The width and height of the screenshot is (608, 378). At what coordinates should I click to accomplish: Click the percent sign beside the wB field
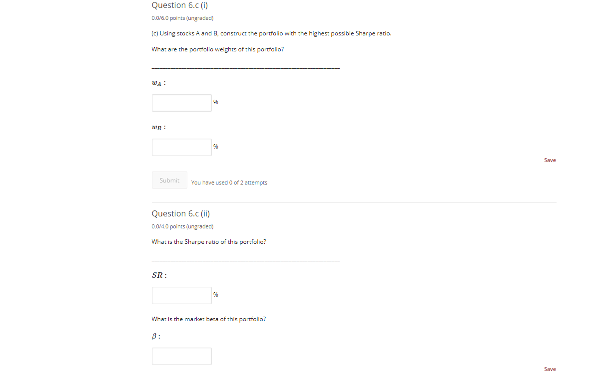point(215,146)
